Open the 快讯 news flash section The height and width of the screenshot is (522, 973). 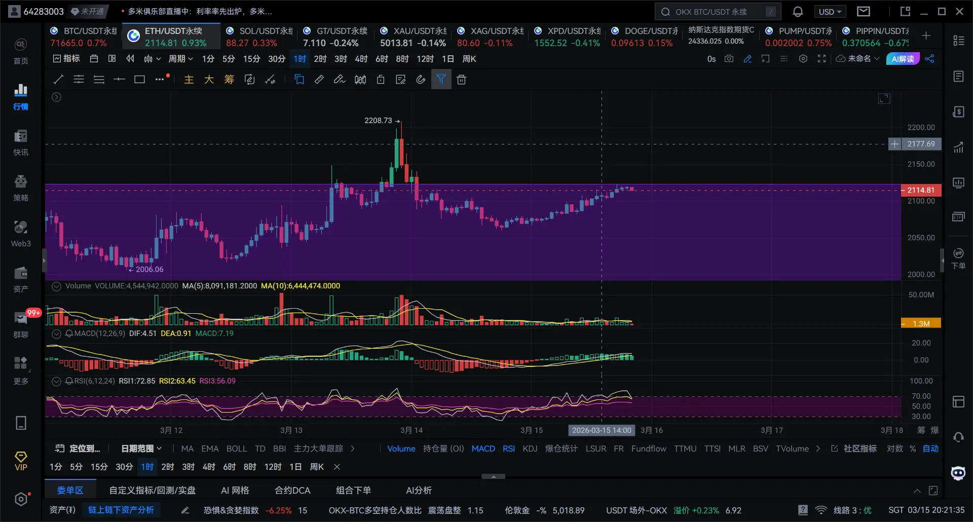[x=21, y=142]
